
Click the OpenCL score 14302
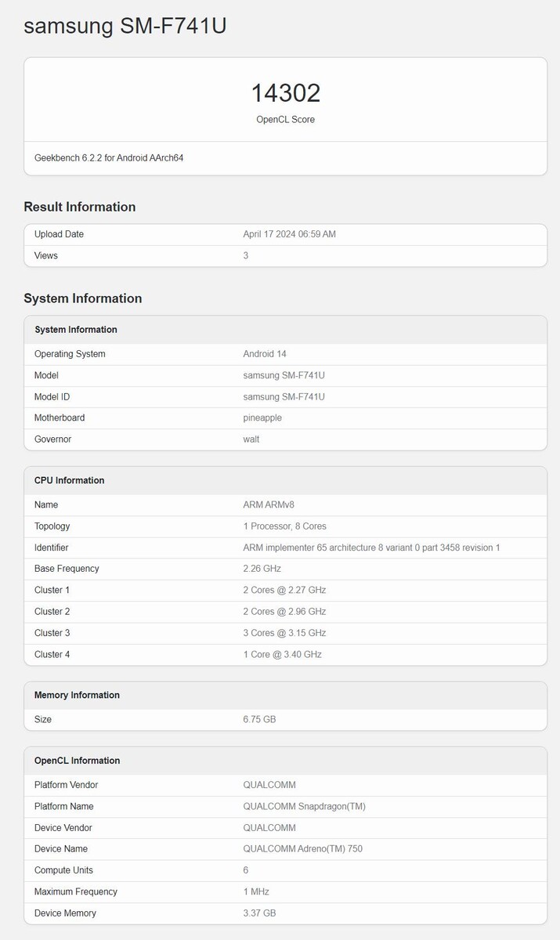tap(285, 93)
